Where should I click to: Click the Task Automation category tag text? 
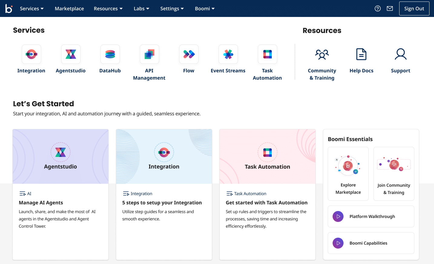250,194
